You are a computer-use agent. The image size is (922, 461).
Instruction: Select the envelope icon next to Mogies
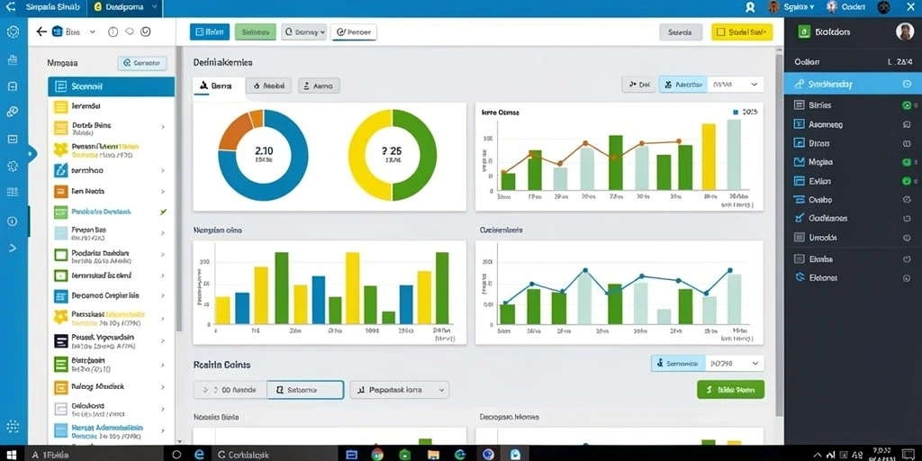[x=799, y=162]
